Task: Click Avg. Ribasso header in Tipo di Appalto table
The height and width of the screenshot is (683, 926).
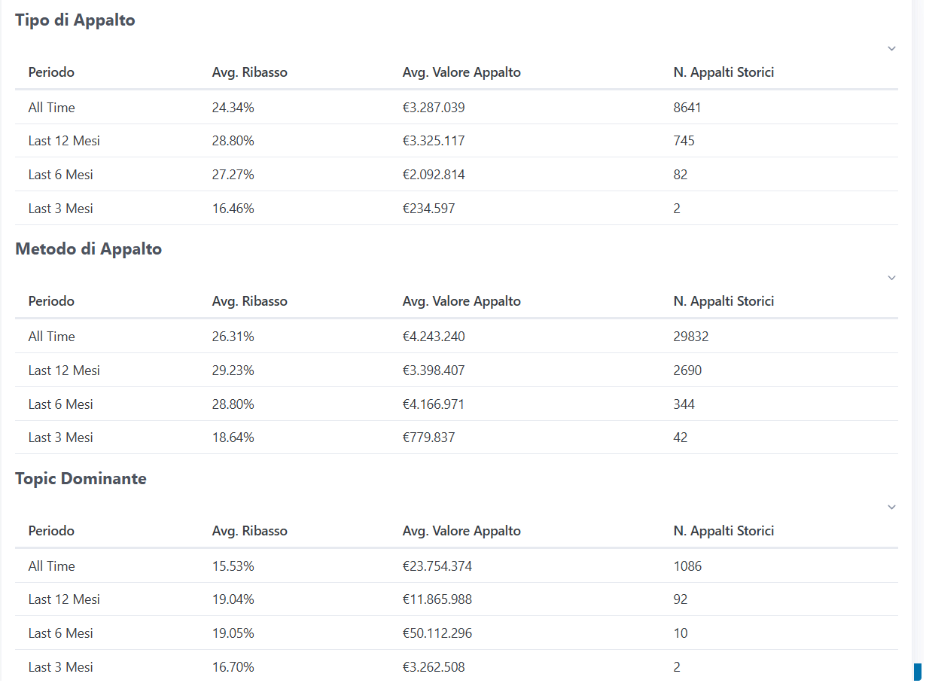Action: (249, 72)
